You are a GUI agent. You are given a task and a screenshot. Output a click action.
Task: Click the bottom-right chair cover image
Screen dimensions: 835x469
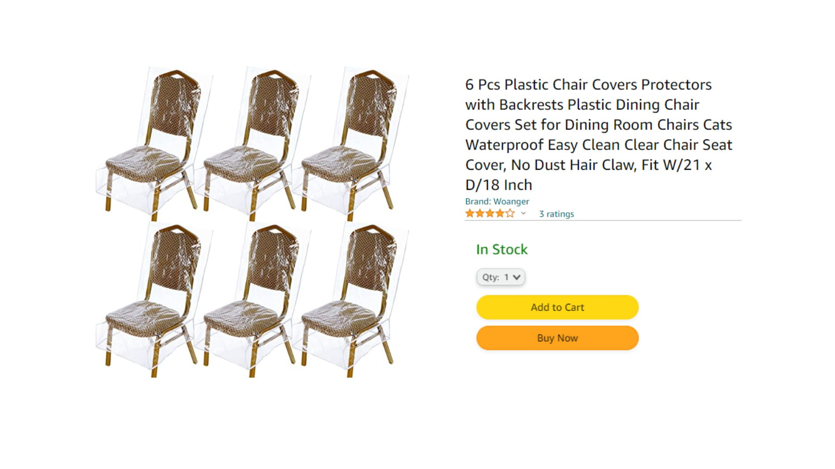coord(351,300)
